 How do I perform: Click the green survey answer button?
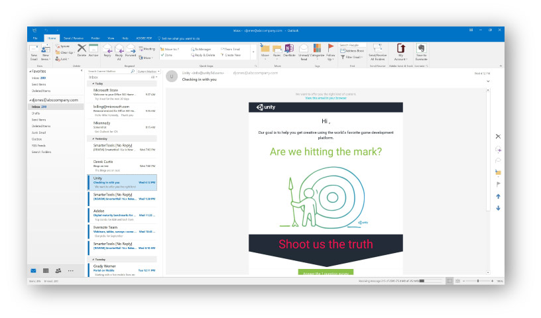tap(326, 272)
